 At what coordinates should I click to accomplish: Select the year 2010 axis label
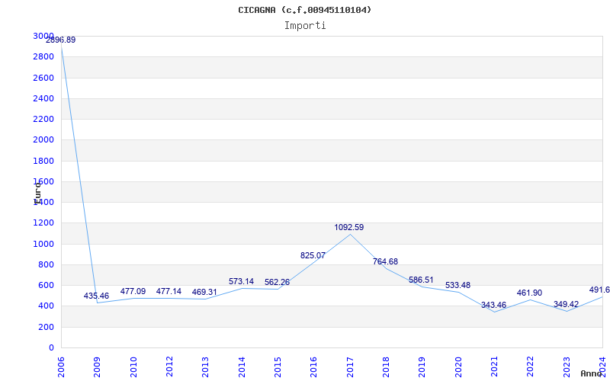(133, 367)
